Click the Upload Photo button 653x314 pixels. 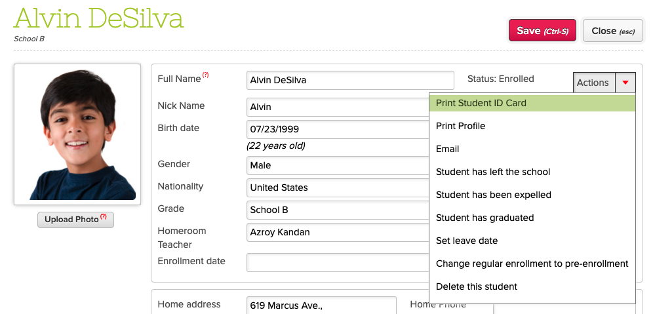point(75,220)
